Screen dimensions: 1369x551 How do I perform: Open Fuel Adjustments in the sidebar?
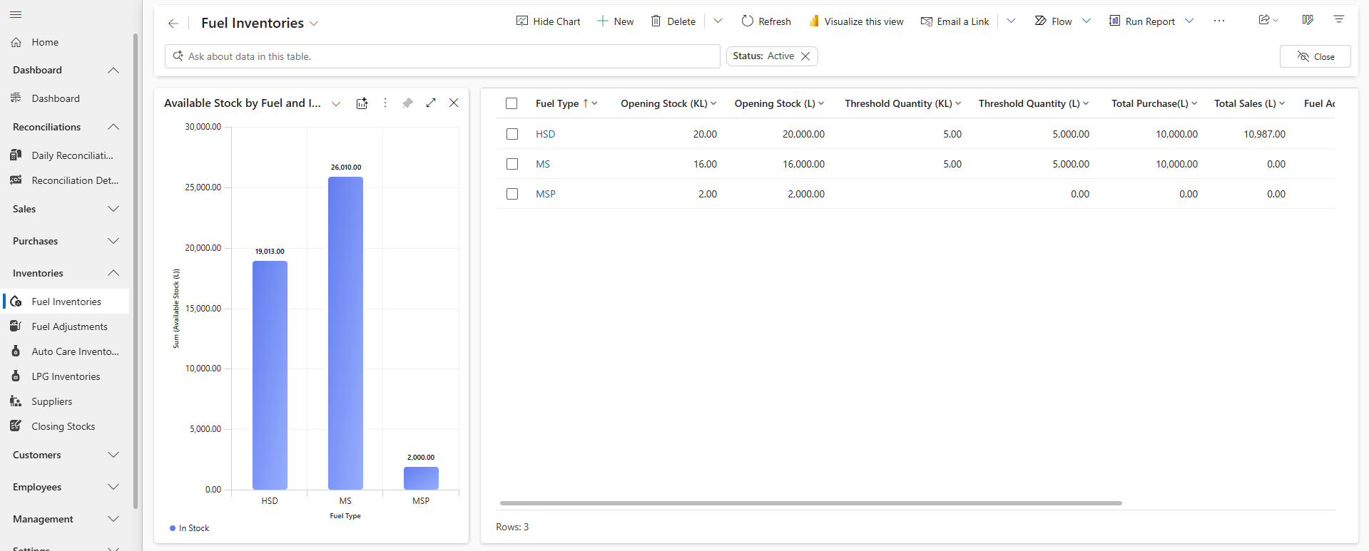69,326
